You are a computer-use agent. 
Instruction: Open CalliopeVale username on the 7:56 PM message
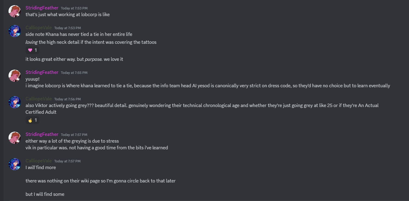coord(39,99)
